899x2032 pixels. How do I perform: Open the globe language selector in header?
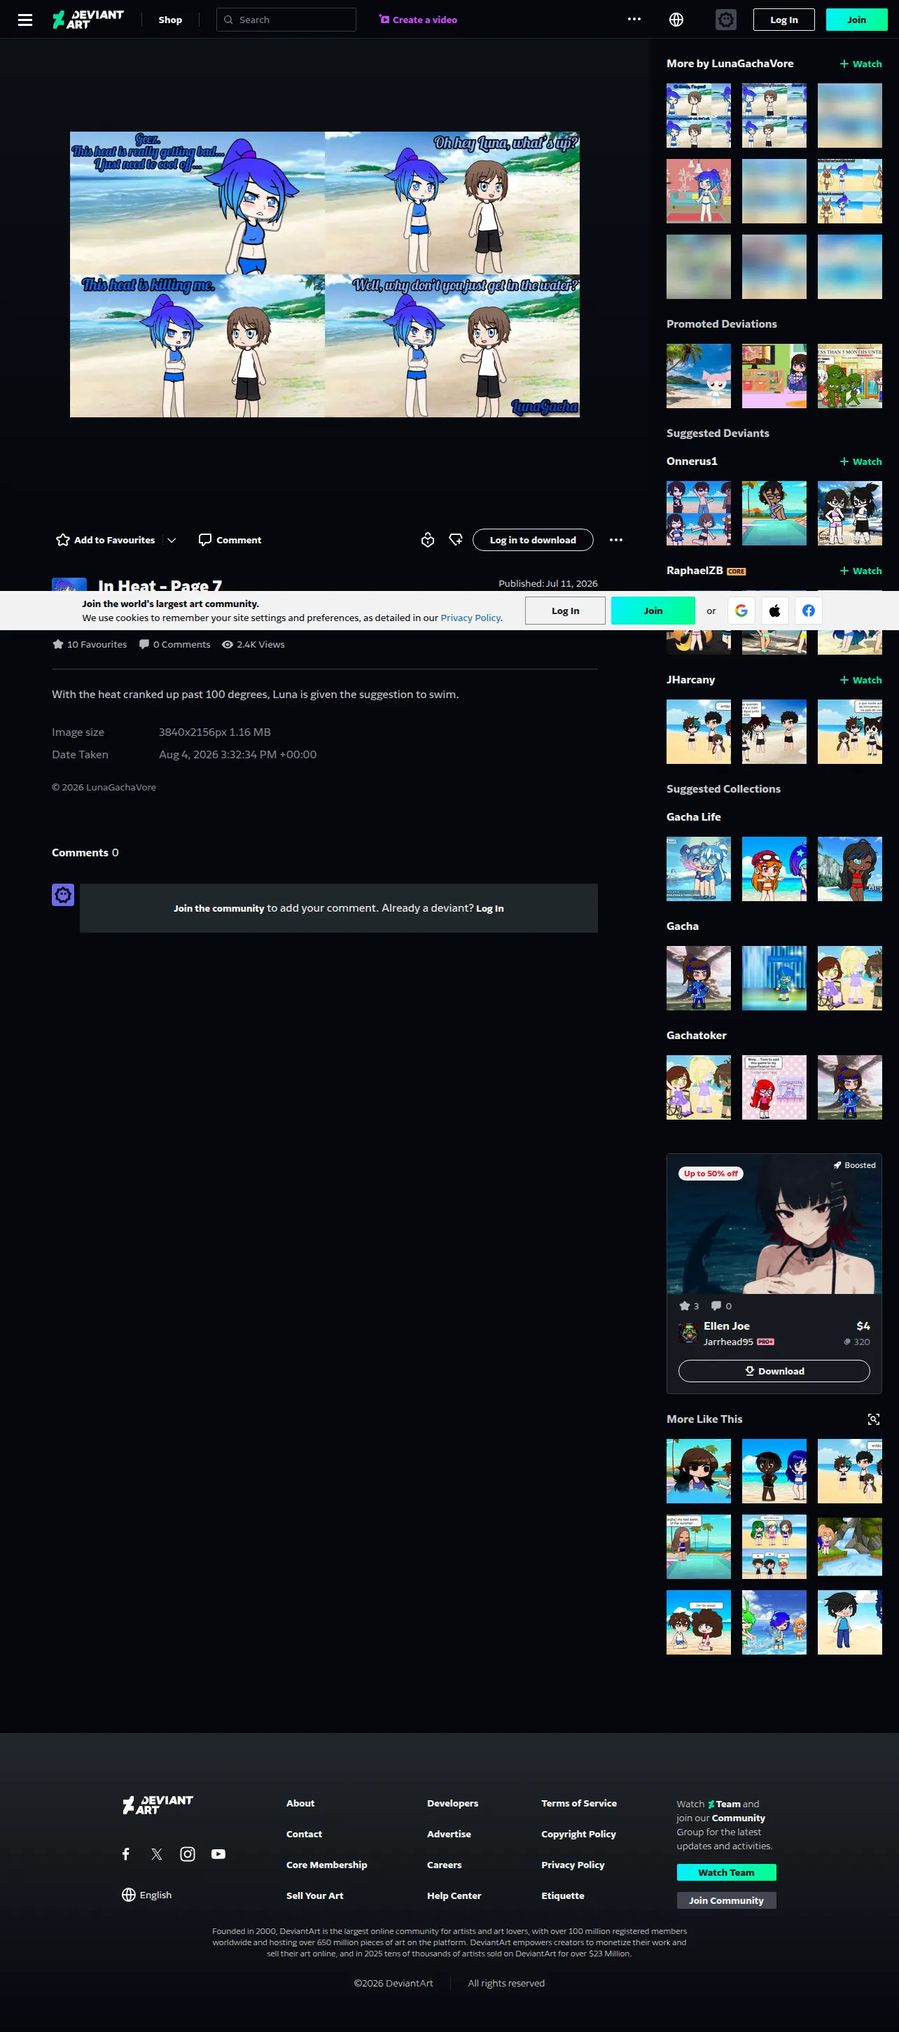click(676, 20)
